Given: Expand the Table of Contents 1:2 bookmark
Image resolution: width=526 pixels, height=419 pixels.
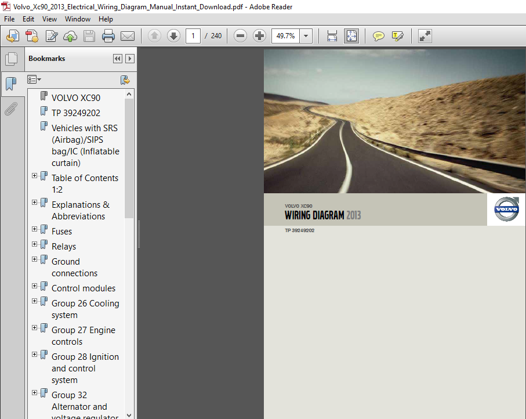Looking at the screenshot, I should click(x=34, y=176).
